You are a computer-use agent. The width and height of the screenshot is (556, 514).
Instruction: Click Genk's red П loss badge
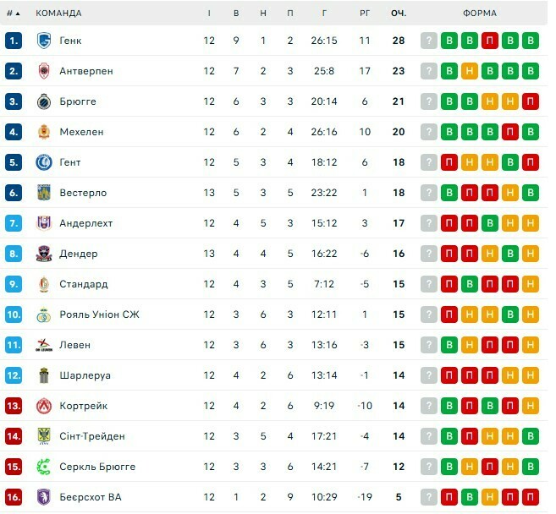[490, 41]
